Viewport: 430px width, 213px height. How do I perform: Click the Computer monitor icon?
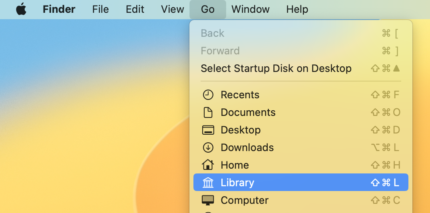point(208,200)
